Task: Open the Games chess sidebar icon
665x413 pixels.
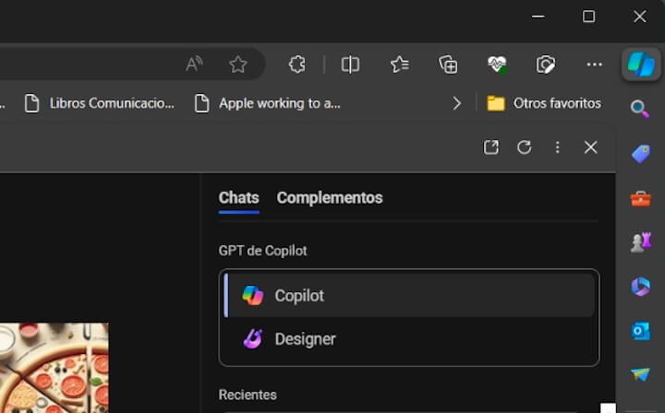Action: coord(640,242)
